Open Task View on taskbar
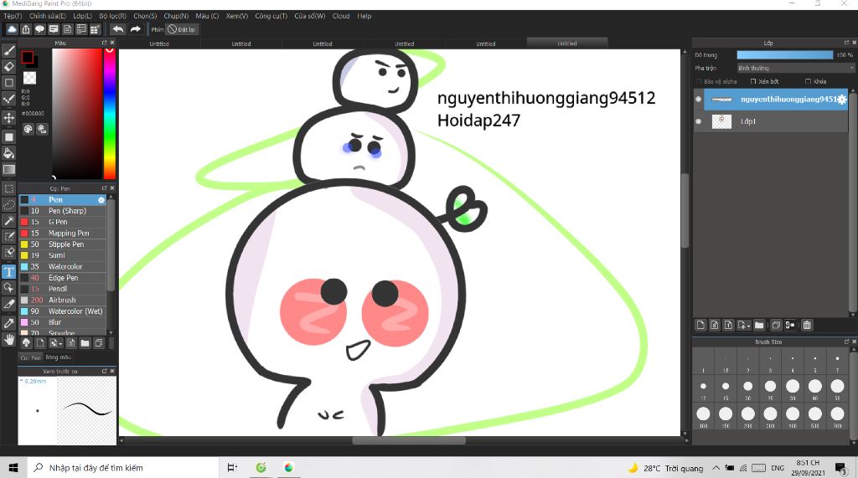858x478 pixels. coord(233,468)
